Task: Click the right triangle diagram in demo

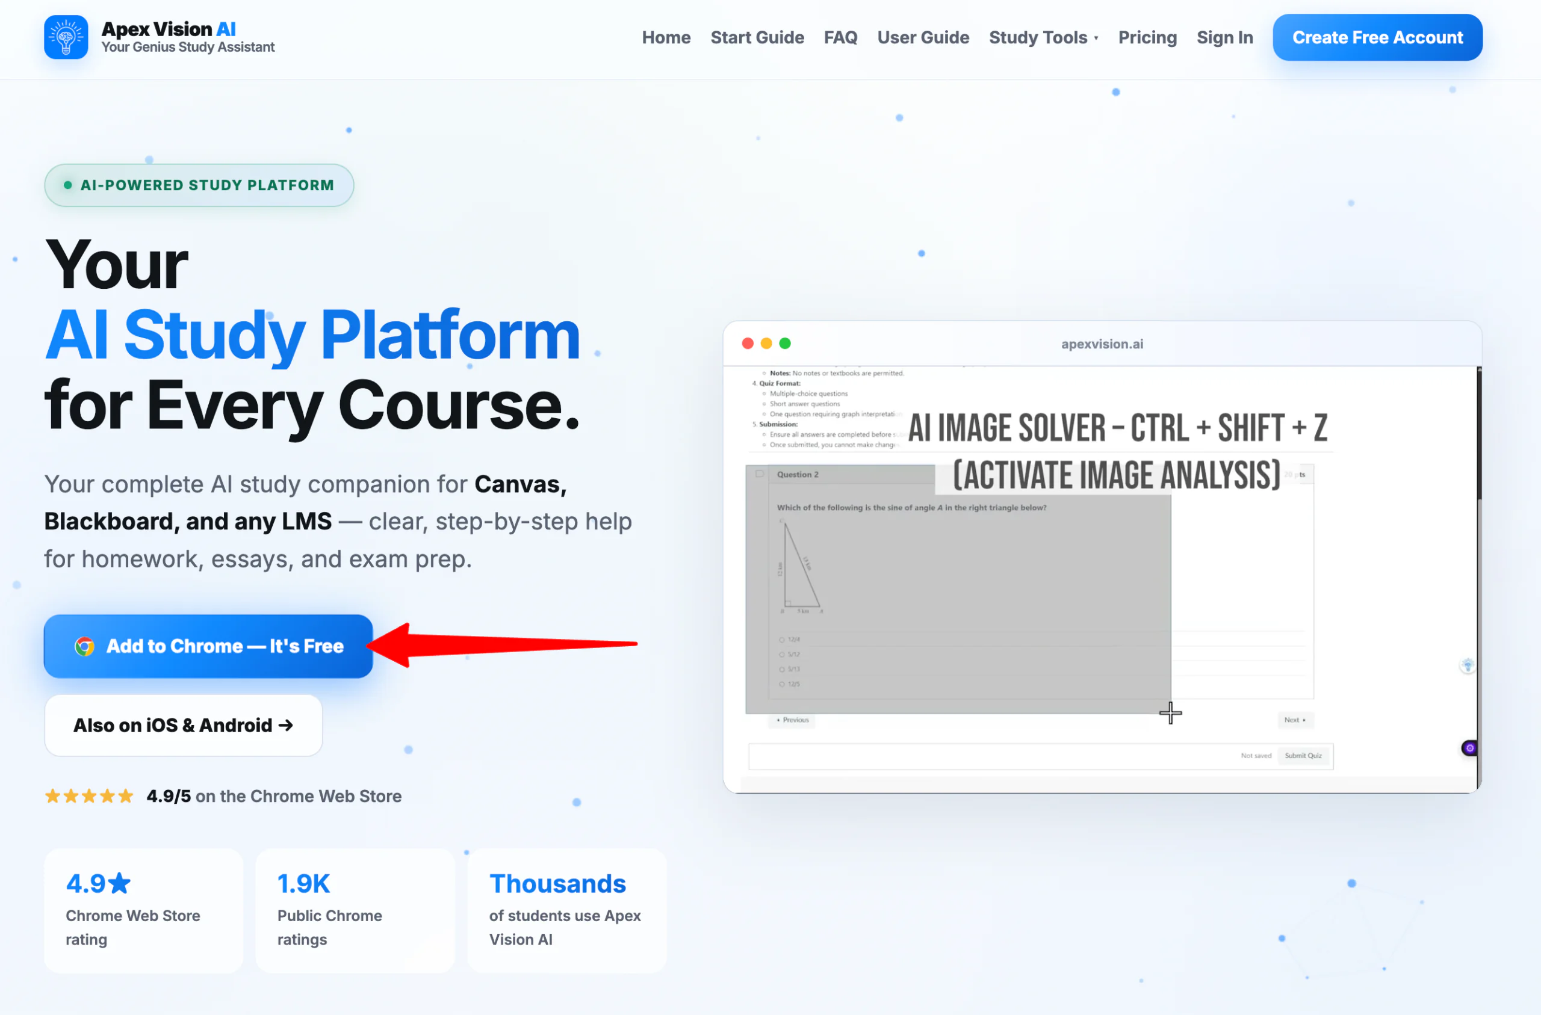Action: [x=801, y=566]
